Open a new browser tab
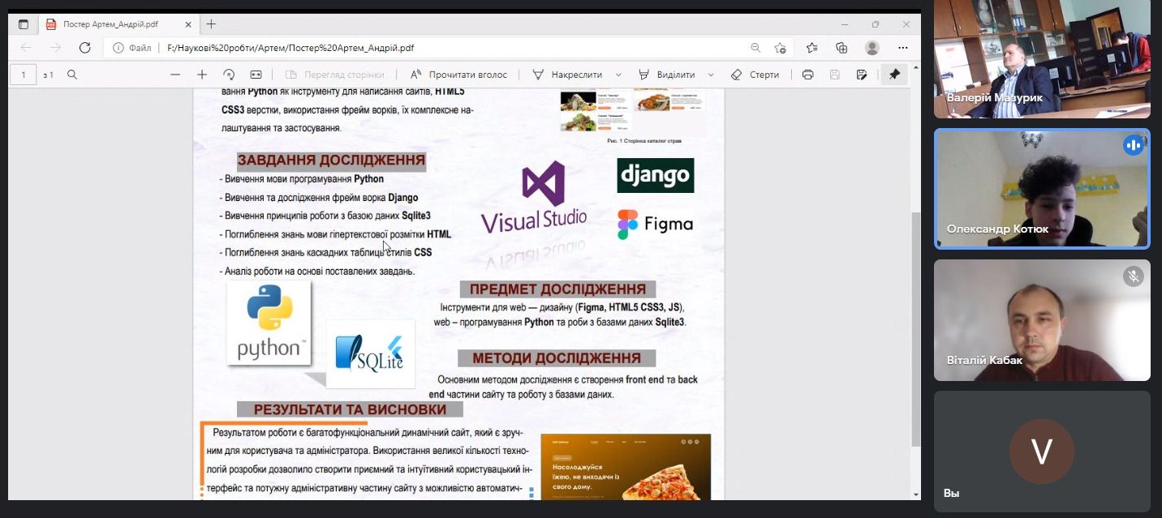The width and height of the screenshot is (1162, 518). [211, 24]
